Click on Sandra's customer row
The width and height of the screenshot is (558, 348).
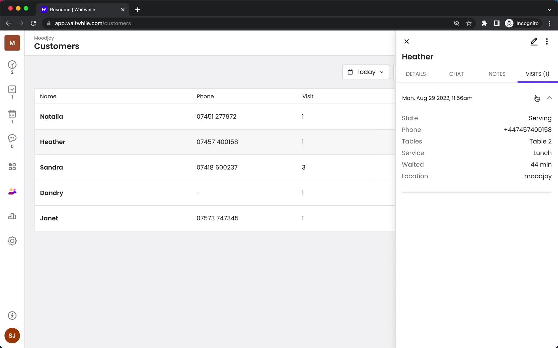click(214, 167)
